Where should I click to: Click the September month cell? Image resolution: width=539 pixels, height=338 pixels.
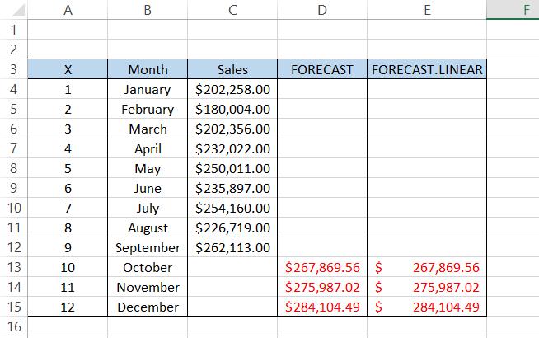(148, 247)
